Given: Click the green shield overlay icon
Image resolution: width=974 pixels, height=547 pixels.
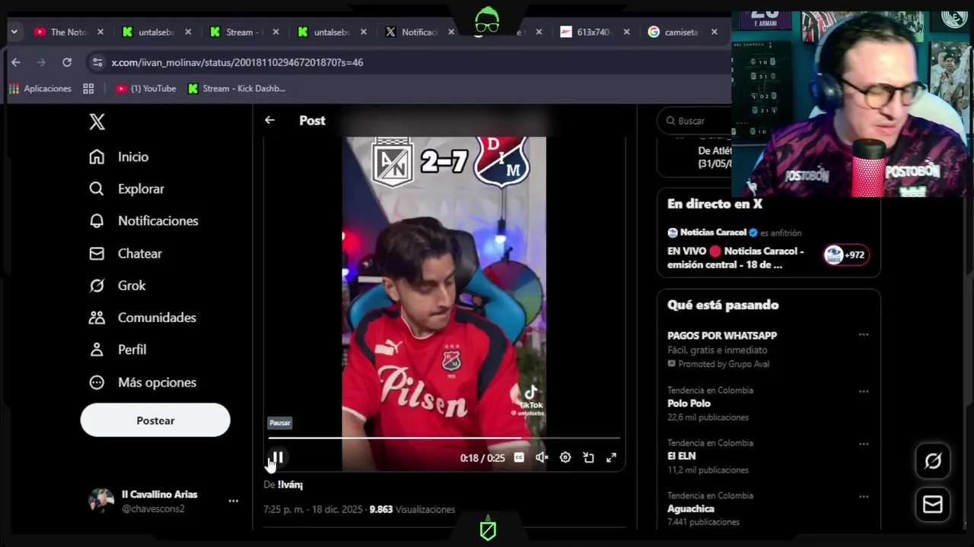Looking at the screenshot, I should point(488,530).
